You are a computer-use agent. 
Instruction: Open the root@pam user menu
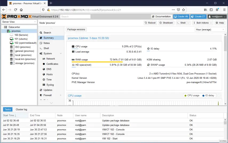(217, 17)
